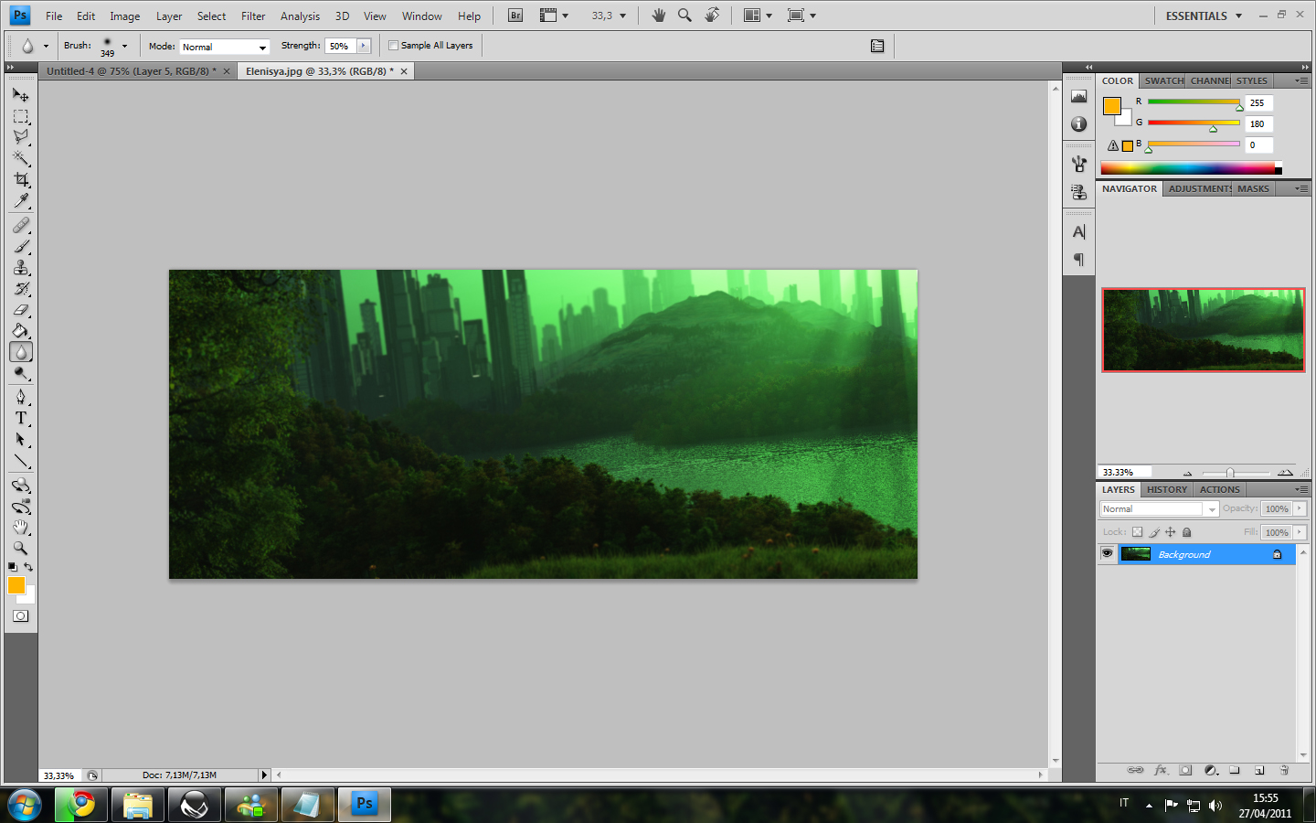
Task: Click the Navigator image thumbnail
Action: 1204,330
